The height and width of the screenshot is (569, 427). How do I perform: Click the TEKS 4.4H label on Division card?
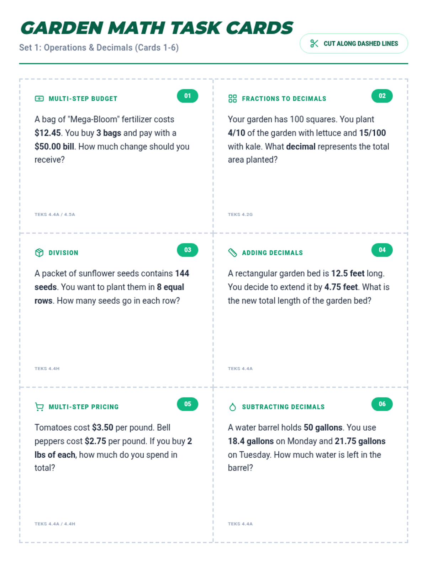pyautogui.click(x=47, y=368)
